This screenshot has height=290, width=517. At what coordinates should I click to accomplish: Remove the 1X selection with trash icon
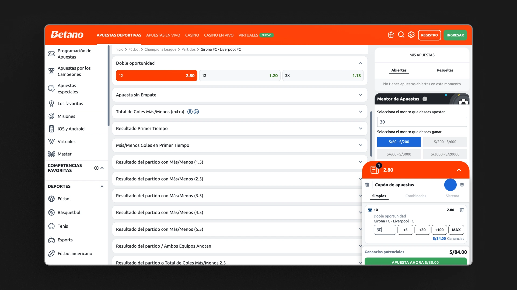[462, 210]
